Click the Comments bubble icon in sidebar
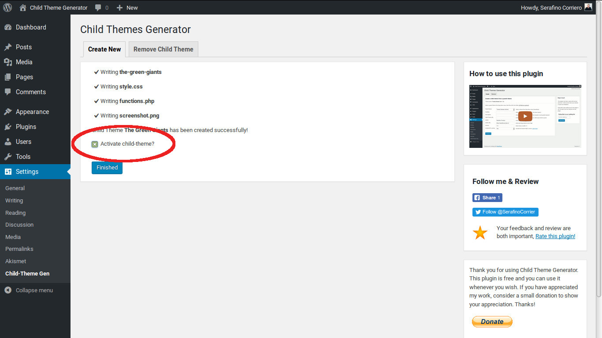The width and height of the screenshot is (602, 338). click(8, 92)
